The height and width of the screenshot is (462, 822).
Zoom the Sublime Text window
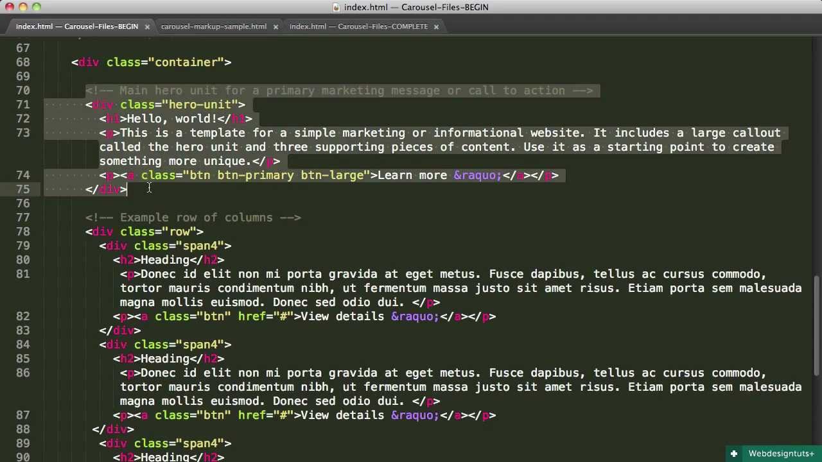(x=36, y=7)
